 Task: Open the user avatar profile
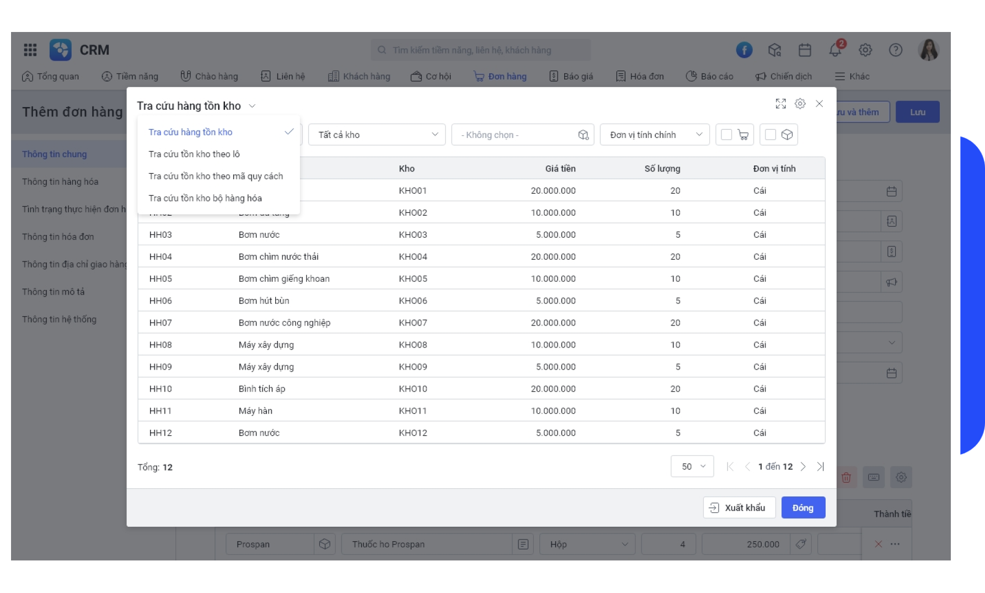tap(929, 50)
